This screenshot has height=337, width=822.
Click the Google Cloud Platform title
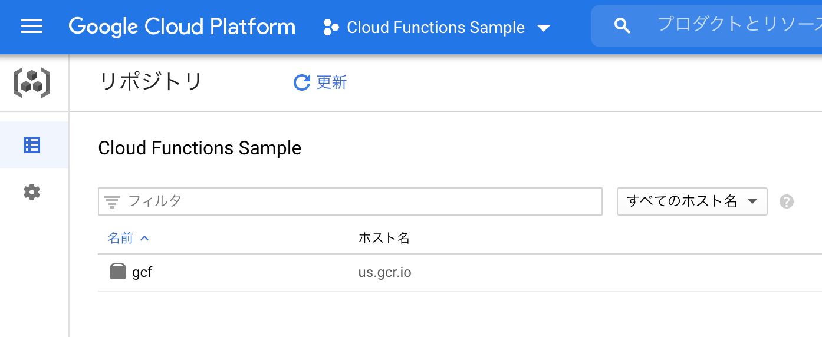182,27
